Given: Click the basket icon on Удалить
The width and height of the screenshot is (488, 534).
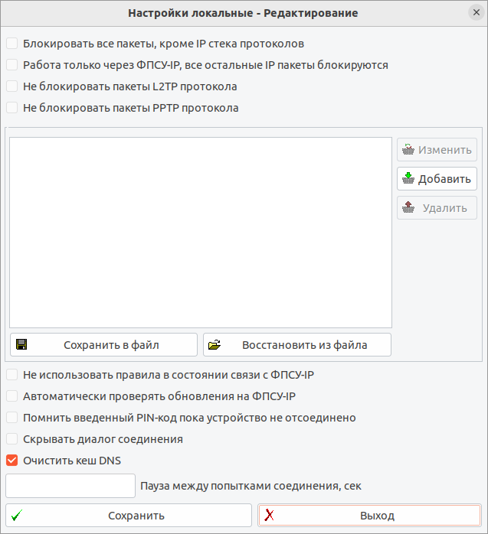Looking at the screenshot, I should click(x=408, y=207).
